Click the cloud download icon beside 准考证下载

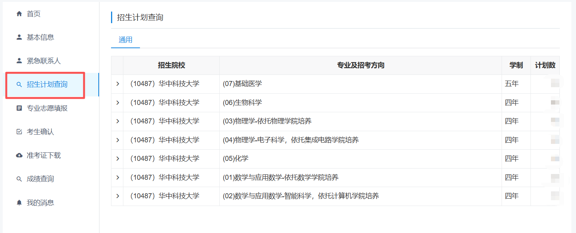coord(19,155)
